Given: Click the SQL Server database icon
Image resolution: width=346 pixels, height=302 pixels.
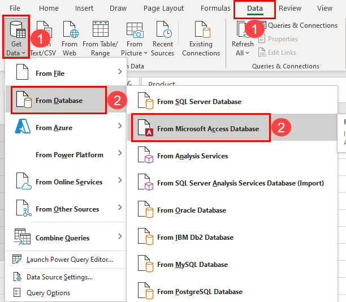Looking at the screenshot, I should (145, 101).
